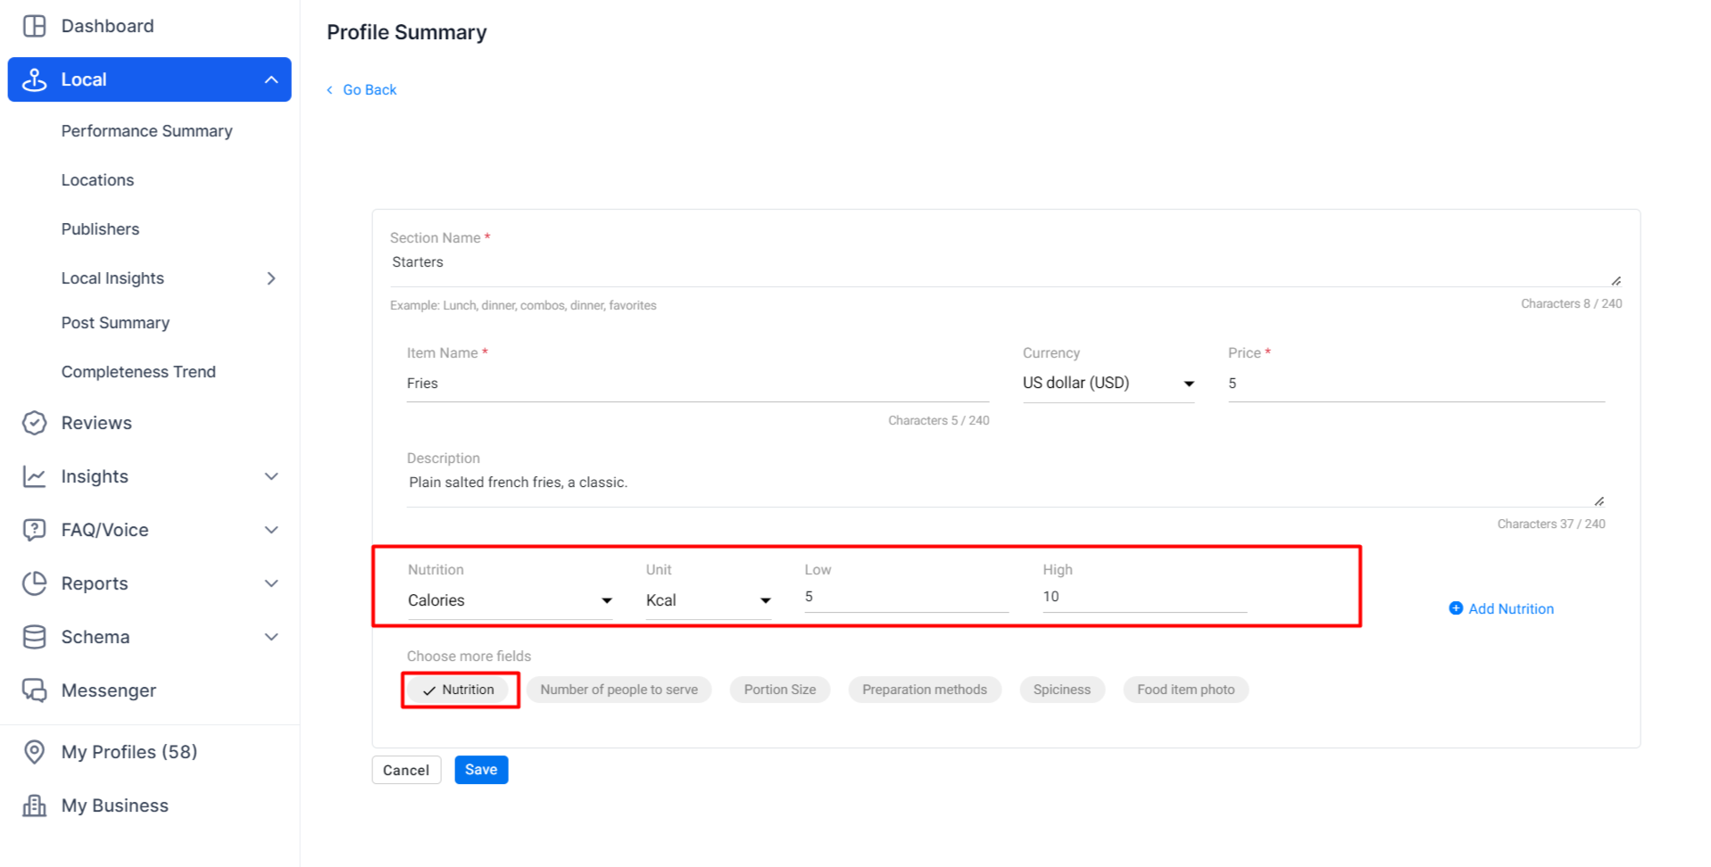Click the Dashboard grid icon

34,26
